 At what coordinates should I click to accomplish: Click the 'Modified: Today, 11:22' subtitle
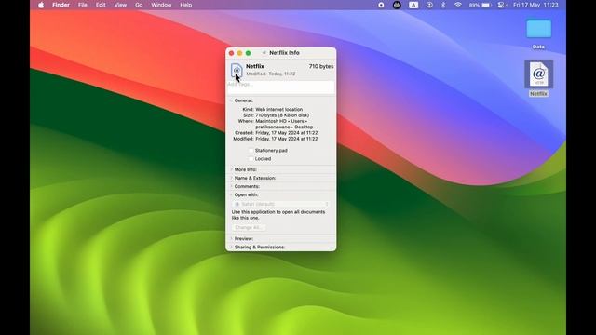click(x=271, y=74)
